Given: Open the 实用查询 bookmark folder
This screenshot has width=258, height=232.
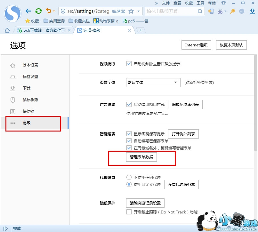Looking at the screenshot, I should (54, 21).
